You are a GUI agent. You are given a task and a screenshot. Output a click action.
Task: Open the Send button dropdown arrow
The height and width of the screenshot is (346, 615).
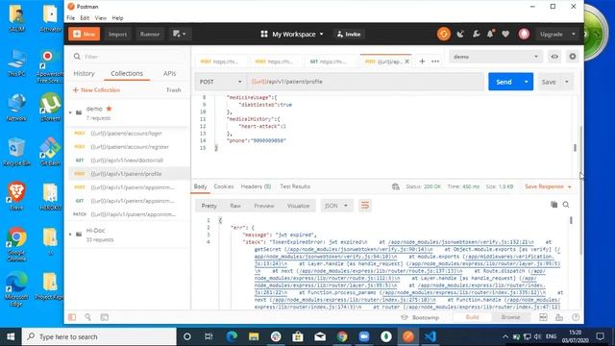(527, 82)
